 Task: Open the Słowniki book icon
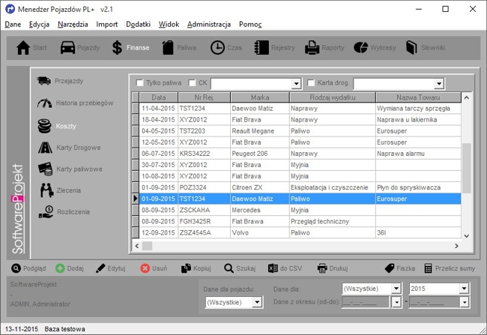411,48
